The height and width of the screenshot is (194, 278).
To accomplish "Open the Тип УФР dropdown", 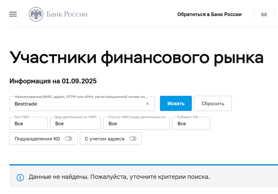I will (x=29, y=123).
